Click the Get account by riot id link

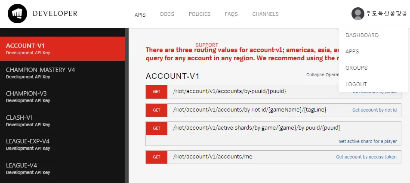(374, 110)
